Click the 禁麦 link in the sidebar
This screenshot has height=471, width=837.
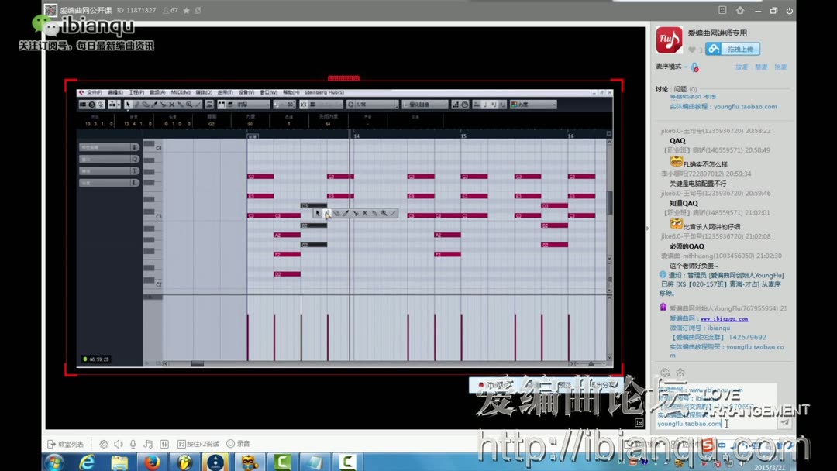[x=762, y=67]
